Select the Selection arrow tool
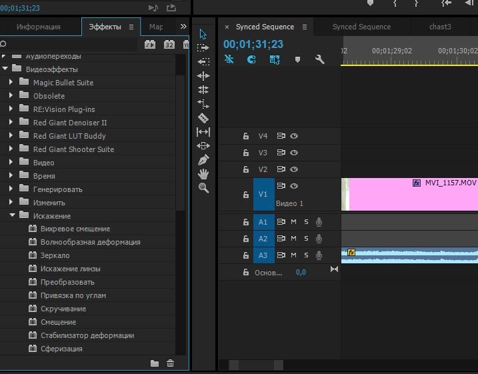Image resolution: width=478 pixels, height=374 pixels. point(203,34)
